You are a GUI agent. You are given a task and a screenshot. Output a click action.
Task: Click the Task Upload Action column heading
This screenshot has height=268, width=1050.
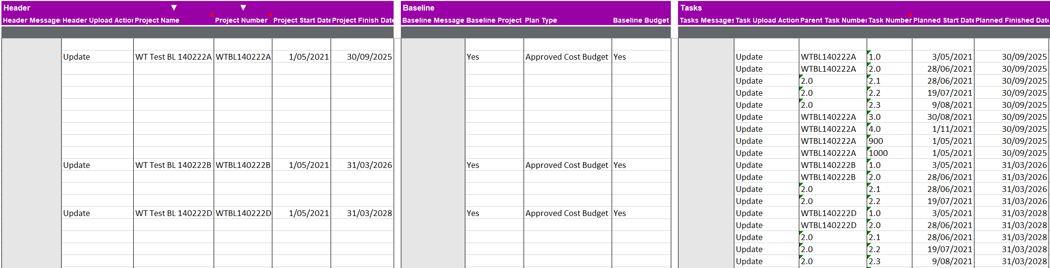pos(767,20)
